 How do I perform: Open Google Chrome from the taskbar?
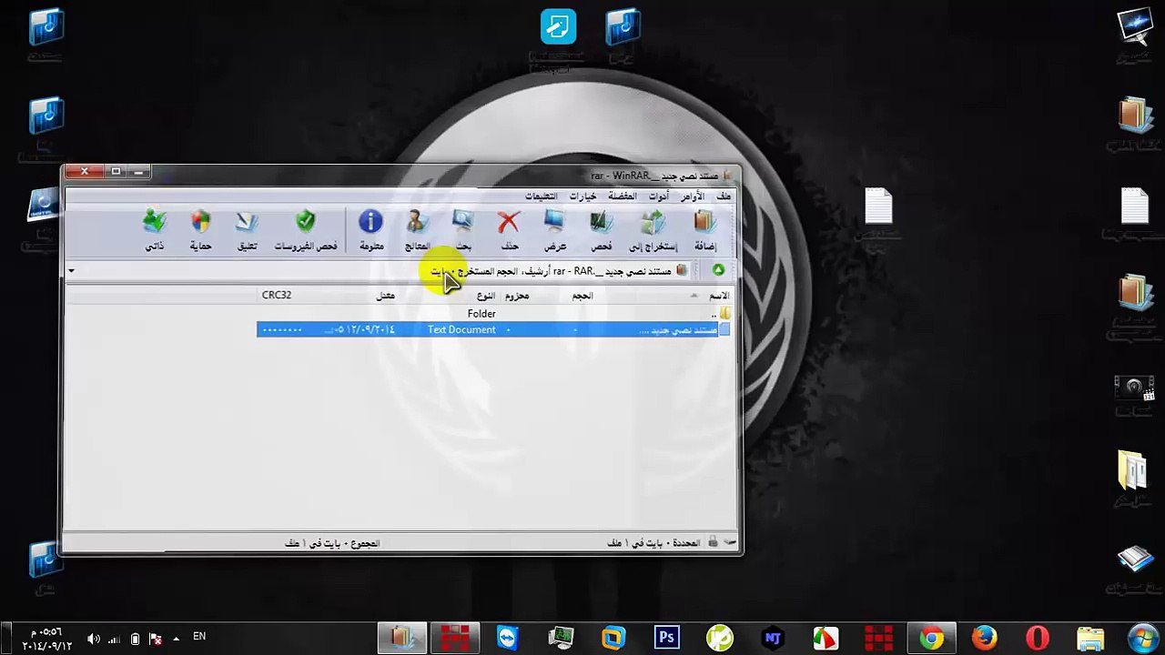pos(931,638)
